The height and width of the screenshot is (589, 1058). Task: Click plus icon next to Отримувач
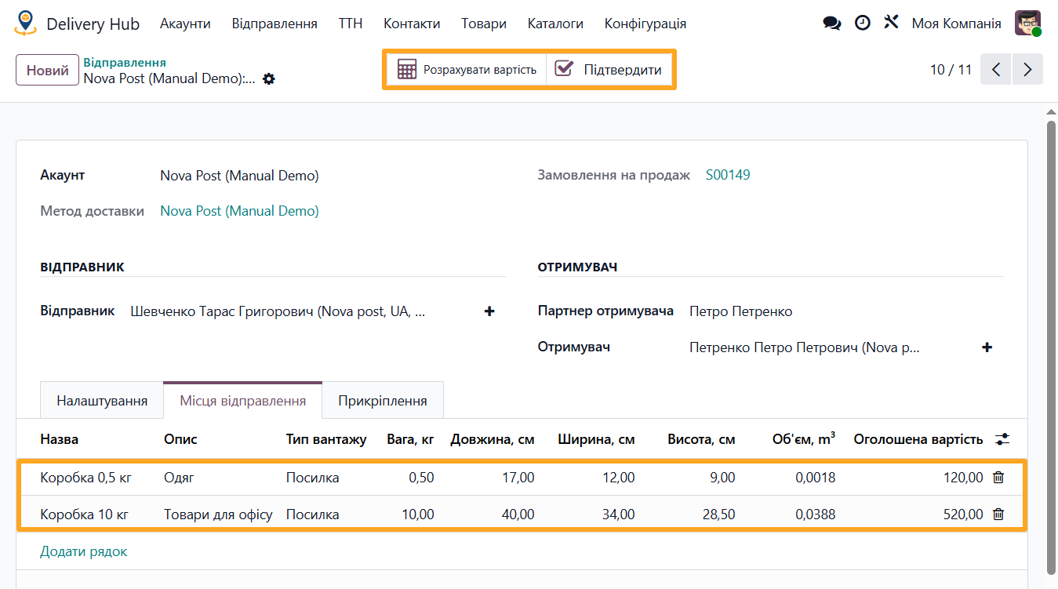(987, 347)
